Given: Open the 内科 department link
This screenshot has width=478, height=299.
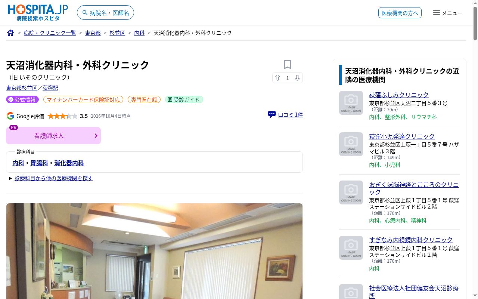Looking at the screenshot, I should (18, 163).
